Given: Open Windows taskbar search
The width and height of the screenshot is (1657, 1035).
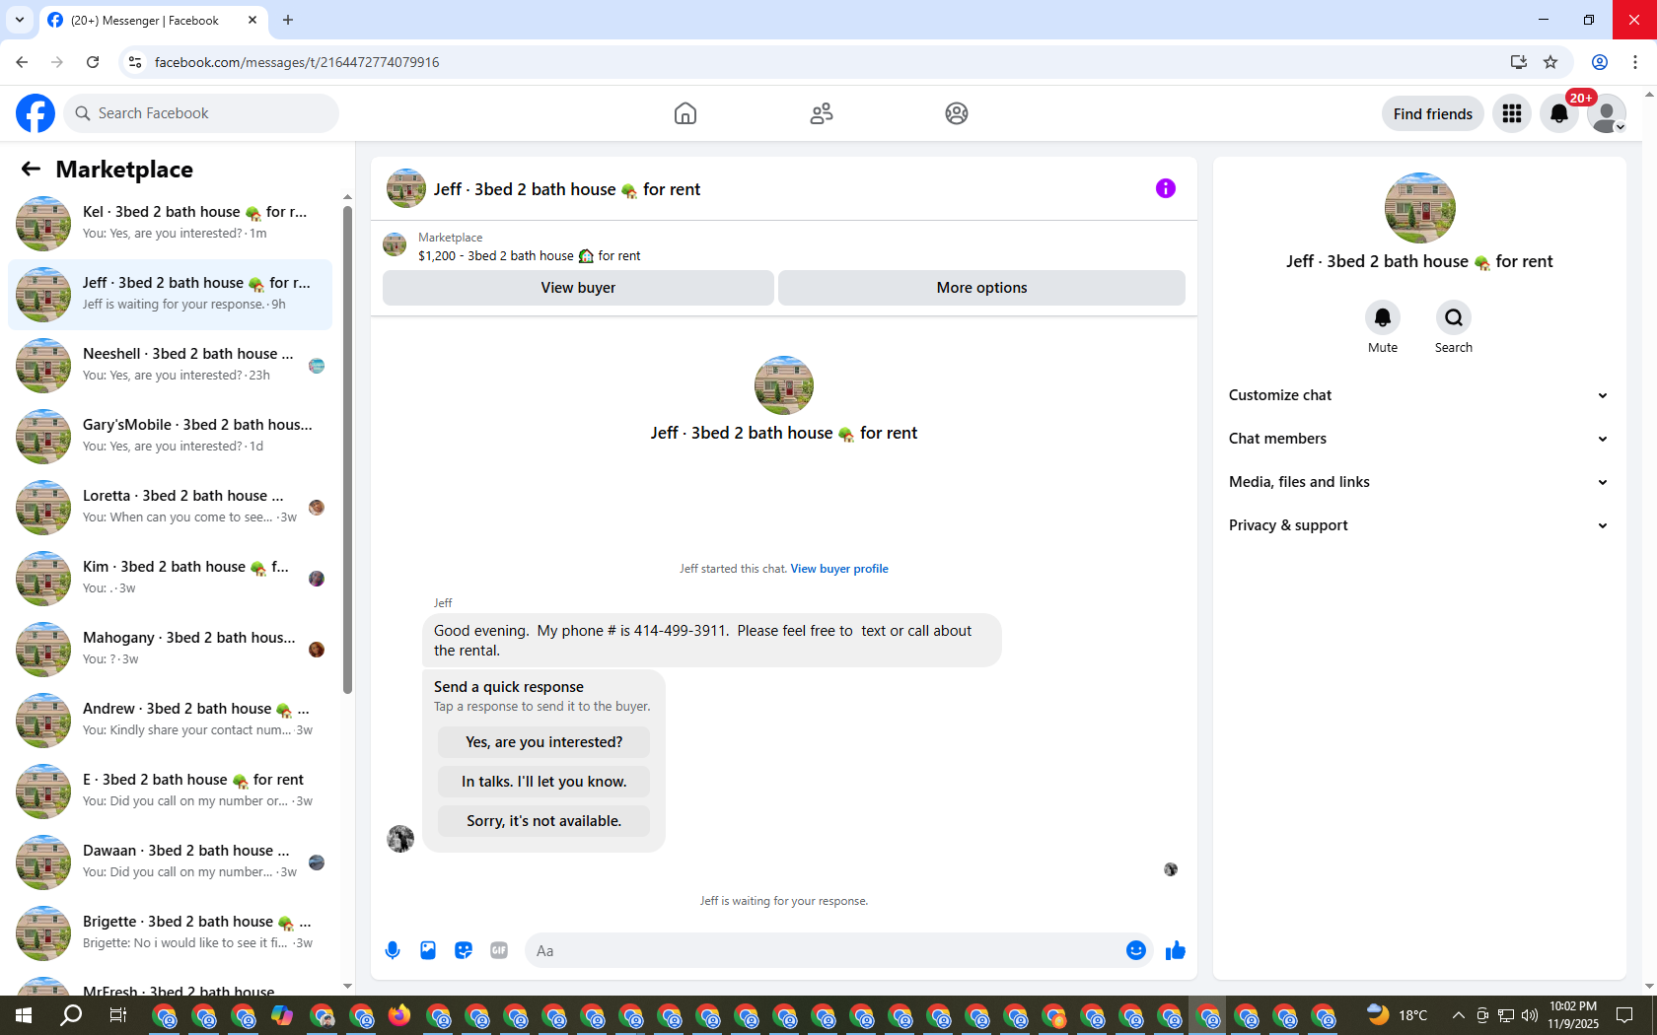Looking at the screenshot, I should (x=71, y=1015).
